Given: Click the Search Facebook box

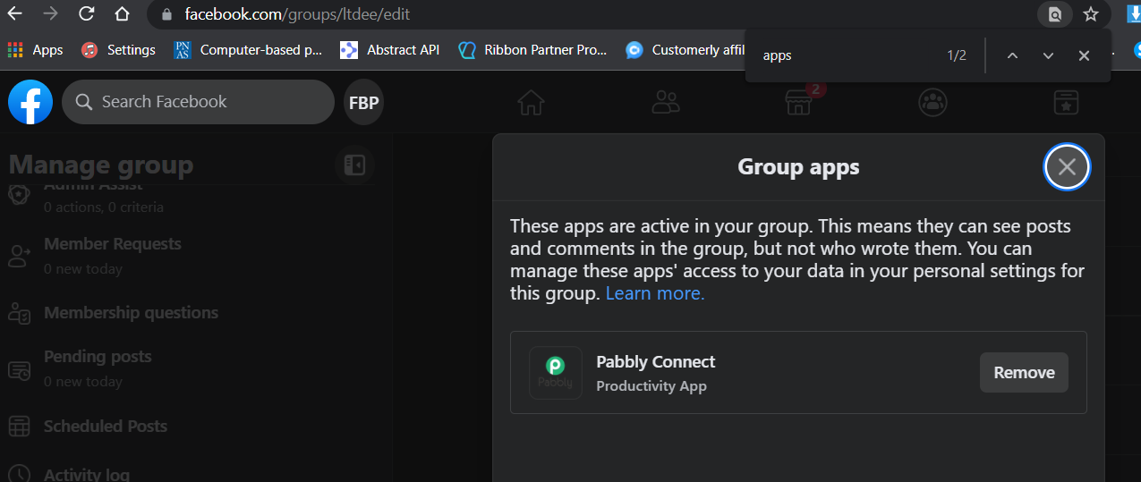Looking at the screenshot, I should coord(198,102).
